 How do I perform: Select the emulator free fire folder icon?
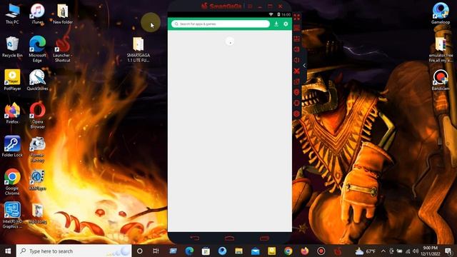[441, 49]
